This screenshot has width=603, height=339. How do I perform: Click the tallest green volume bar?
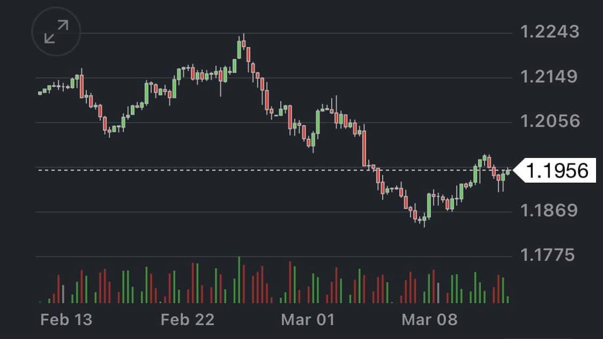(239, 280)
